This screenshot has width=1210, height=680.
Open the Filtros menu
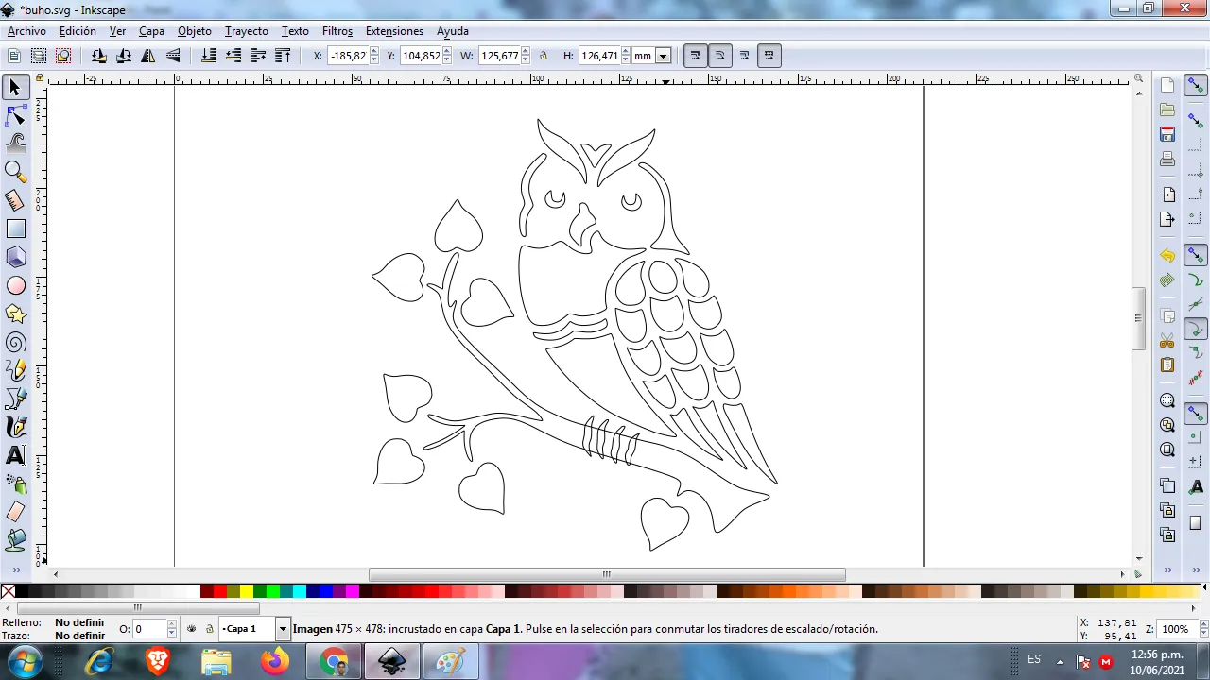pos(337,31)
